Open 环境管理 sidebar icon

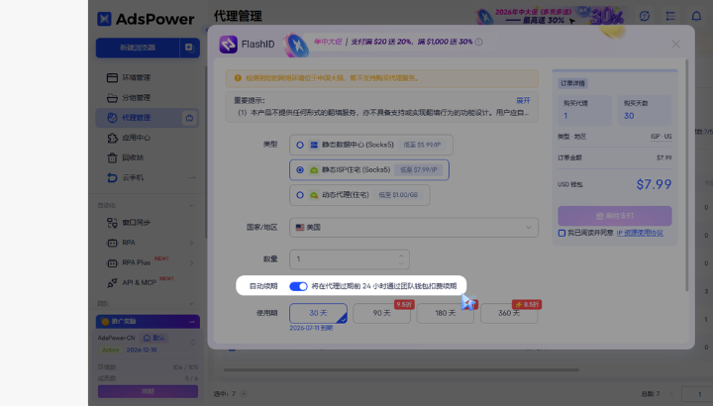click(112, 78)
